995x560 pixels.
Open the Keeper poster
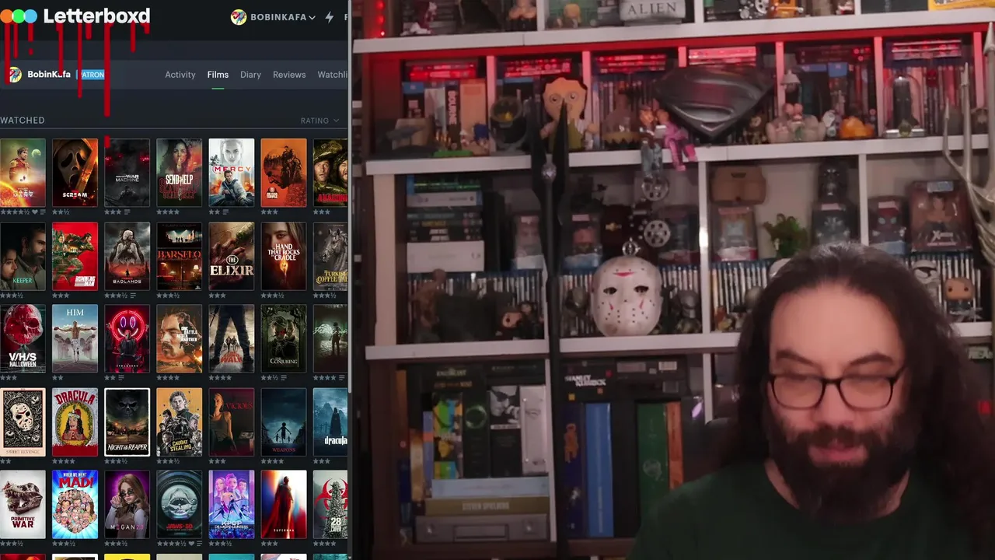[x=23, y=257]
